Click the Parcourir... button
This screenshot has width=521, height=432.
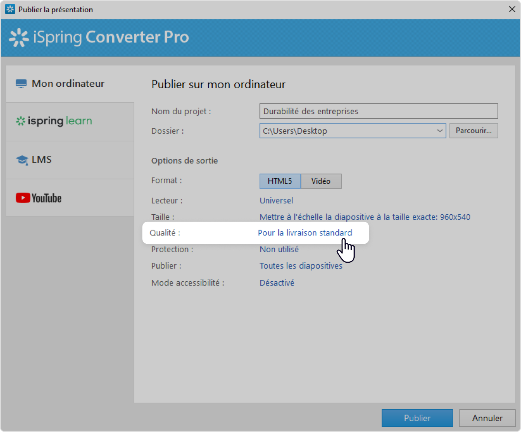pos(473,131)
